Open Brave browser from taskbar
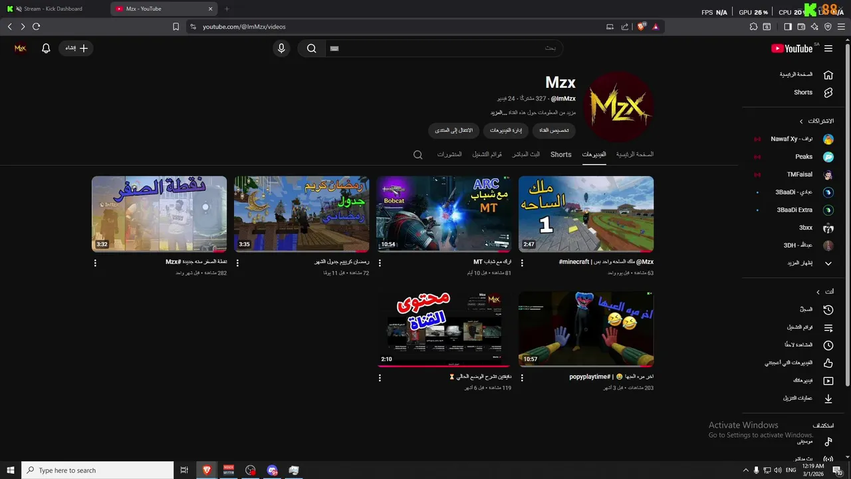Viewport: 851px width, 479px height. pyautogui.click(x=207, y=470)
